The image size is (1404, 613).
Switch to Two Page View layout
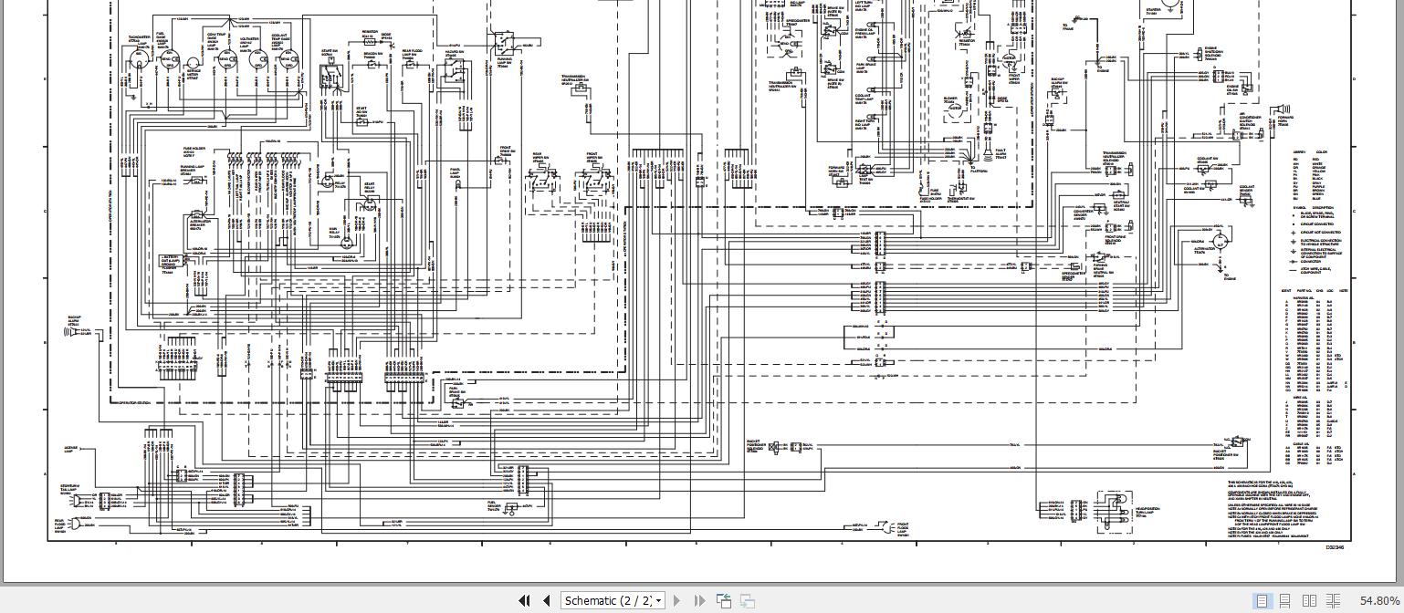coord(1308,600)
